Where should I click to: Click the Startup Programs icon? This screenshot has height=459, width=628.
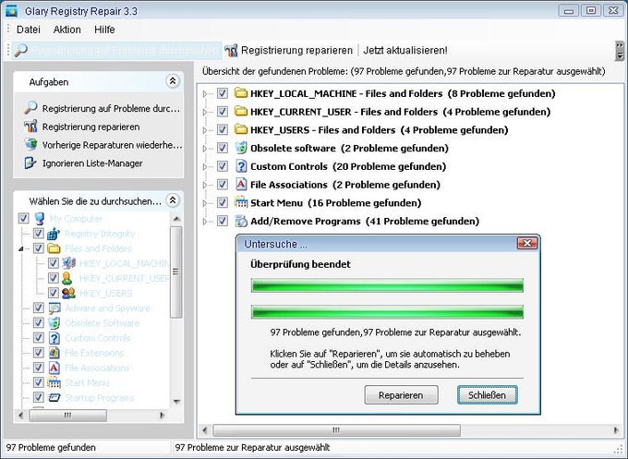(x=54, y=397)
